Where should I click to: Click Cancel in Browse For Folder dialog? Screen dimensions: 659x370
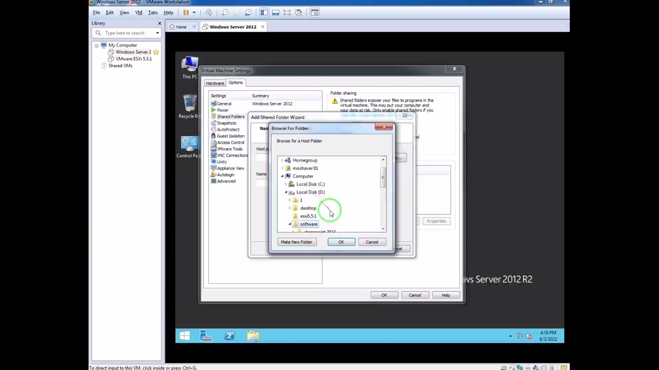click(x=372, y=242)
